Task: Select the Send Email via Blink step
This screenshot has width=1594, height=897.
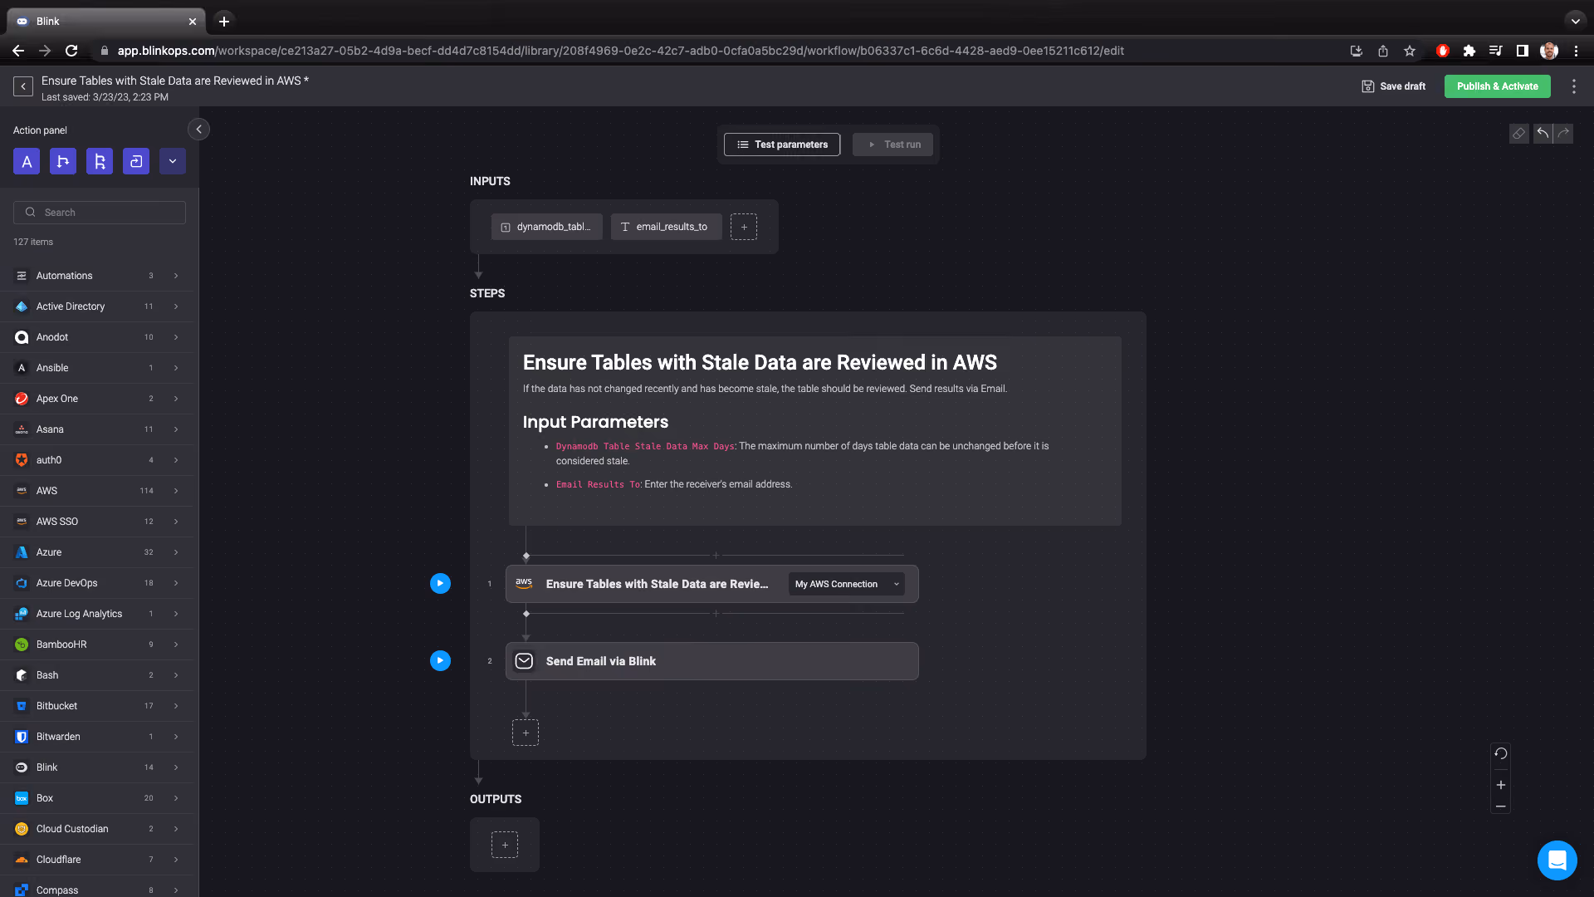Action: (x=711, y=661)
